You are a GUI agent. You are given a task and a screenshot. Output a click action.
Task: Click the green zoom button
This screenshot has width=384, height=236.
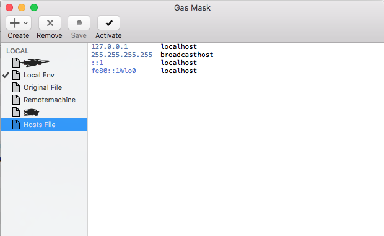(34, 7)
